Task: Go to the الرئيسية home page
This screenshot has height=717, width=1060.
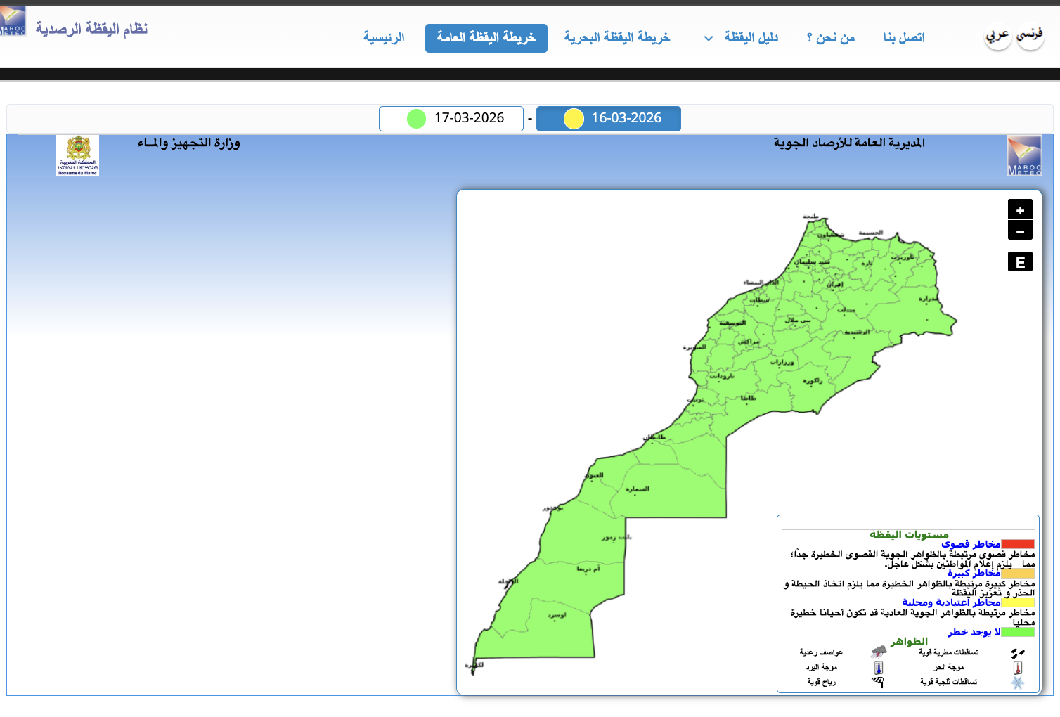Action: (x=384, y=37)
